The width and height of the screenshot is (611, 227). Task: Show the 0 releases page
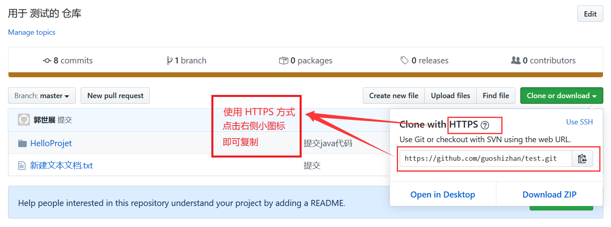pyautogui.click(x=424, y=61)
